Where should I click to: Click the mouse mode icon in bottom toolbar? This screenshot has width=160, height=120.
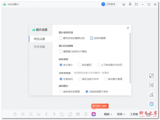[x=15, y=114]
